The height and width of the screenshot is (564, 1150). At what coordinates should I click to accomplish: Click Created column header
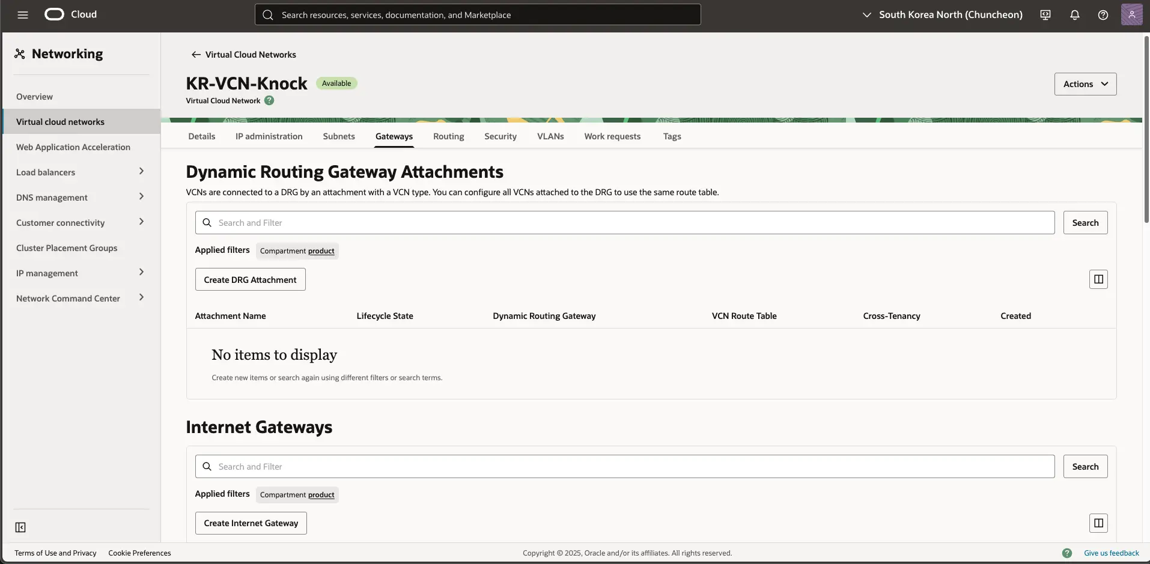pyautogui.click(x=1015, y=316)
